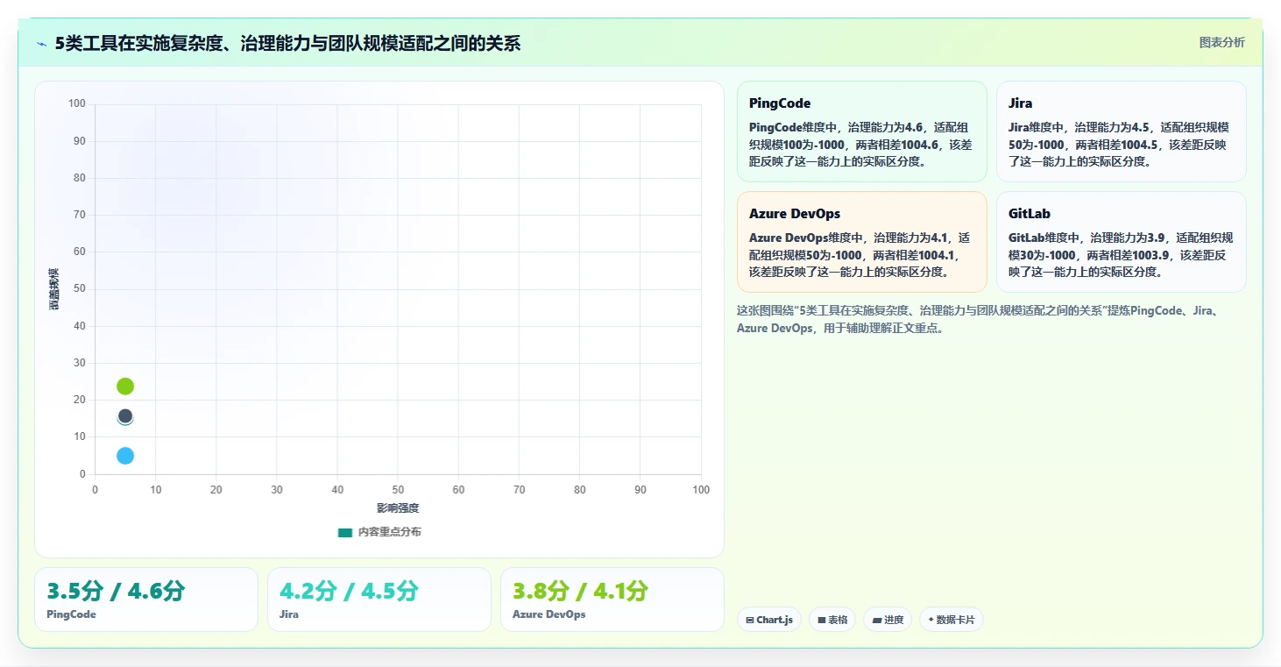
Task: Click the GitLab card heading
Action: coord(1030,214)
